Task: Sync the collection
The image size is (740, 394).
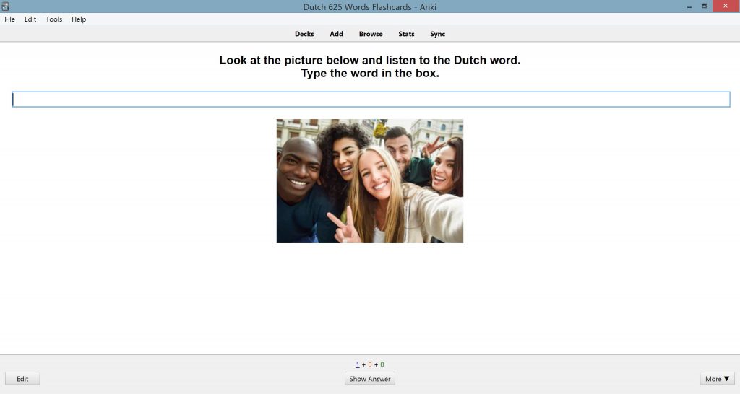Action: (437, 34)
